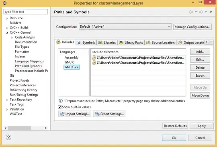
Task: Expand the Task Repository tree node
Action: 7,100
